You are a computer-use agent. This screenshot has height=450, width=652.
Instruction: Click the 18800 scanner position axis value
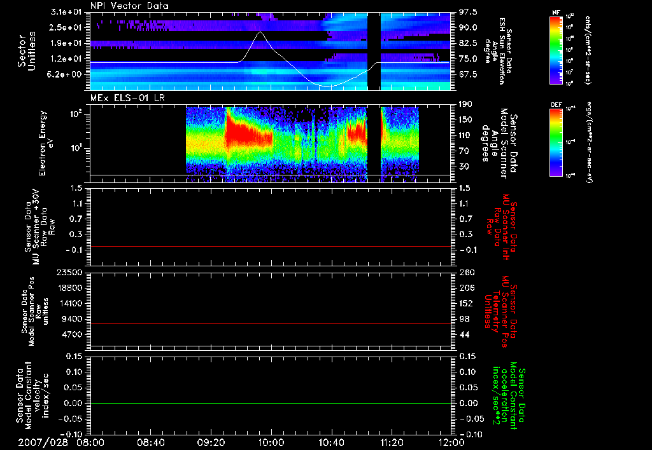[69, 288]
